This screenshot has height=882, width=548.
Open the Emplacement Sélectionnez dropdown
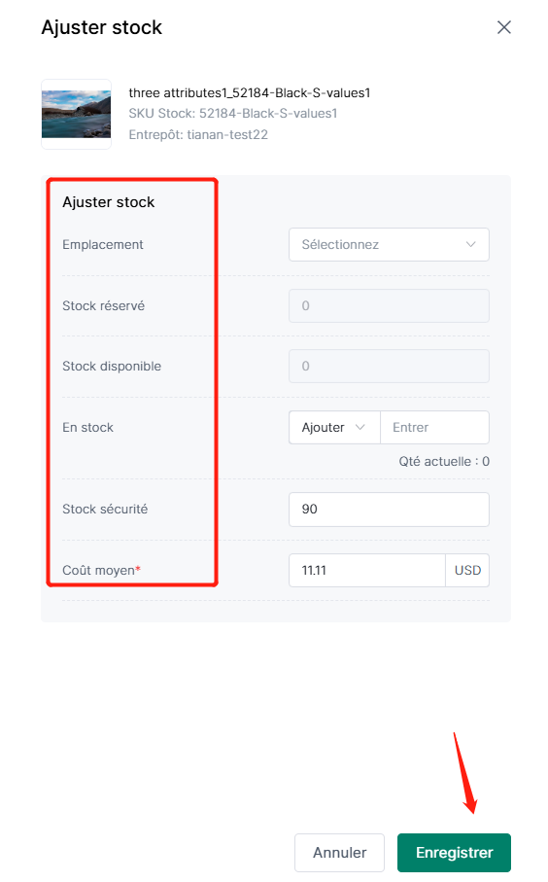click(x=389, y=245)
